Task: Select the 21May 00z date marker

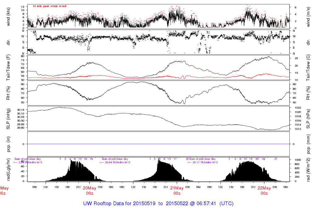Action: (x=177, y=190)
